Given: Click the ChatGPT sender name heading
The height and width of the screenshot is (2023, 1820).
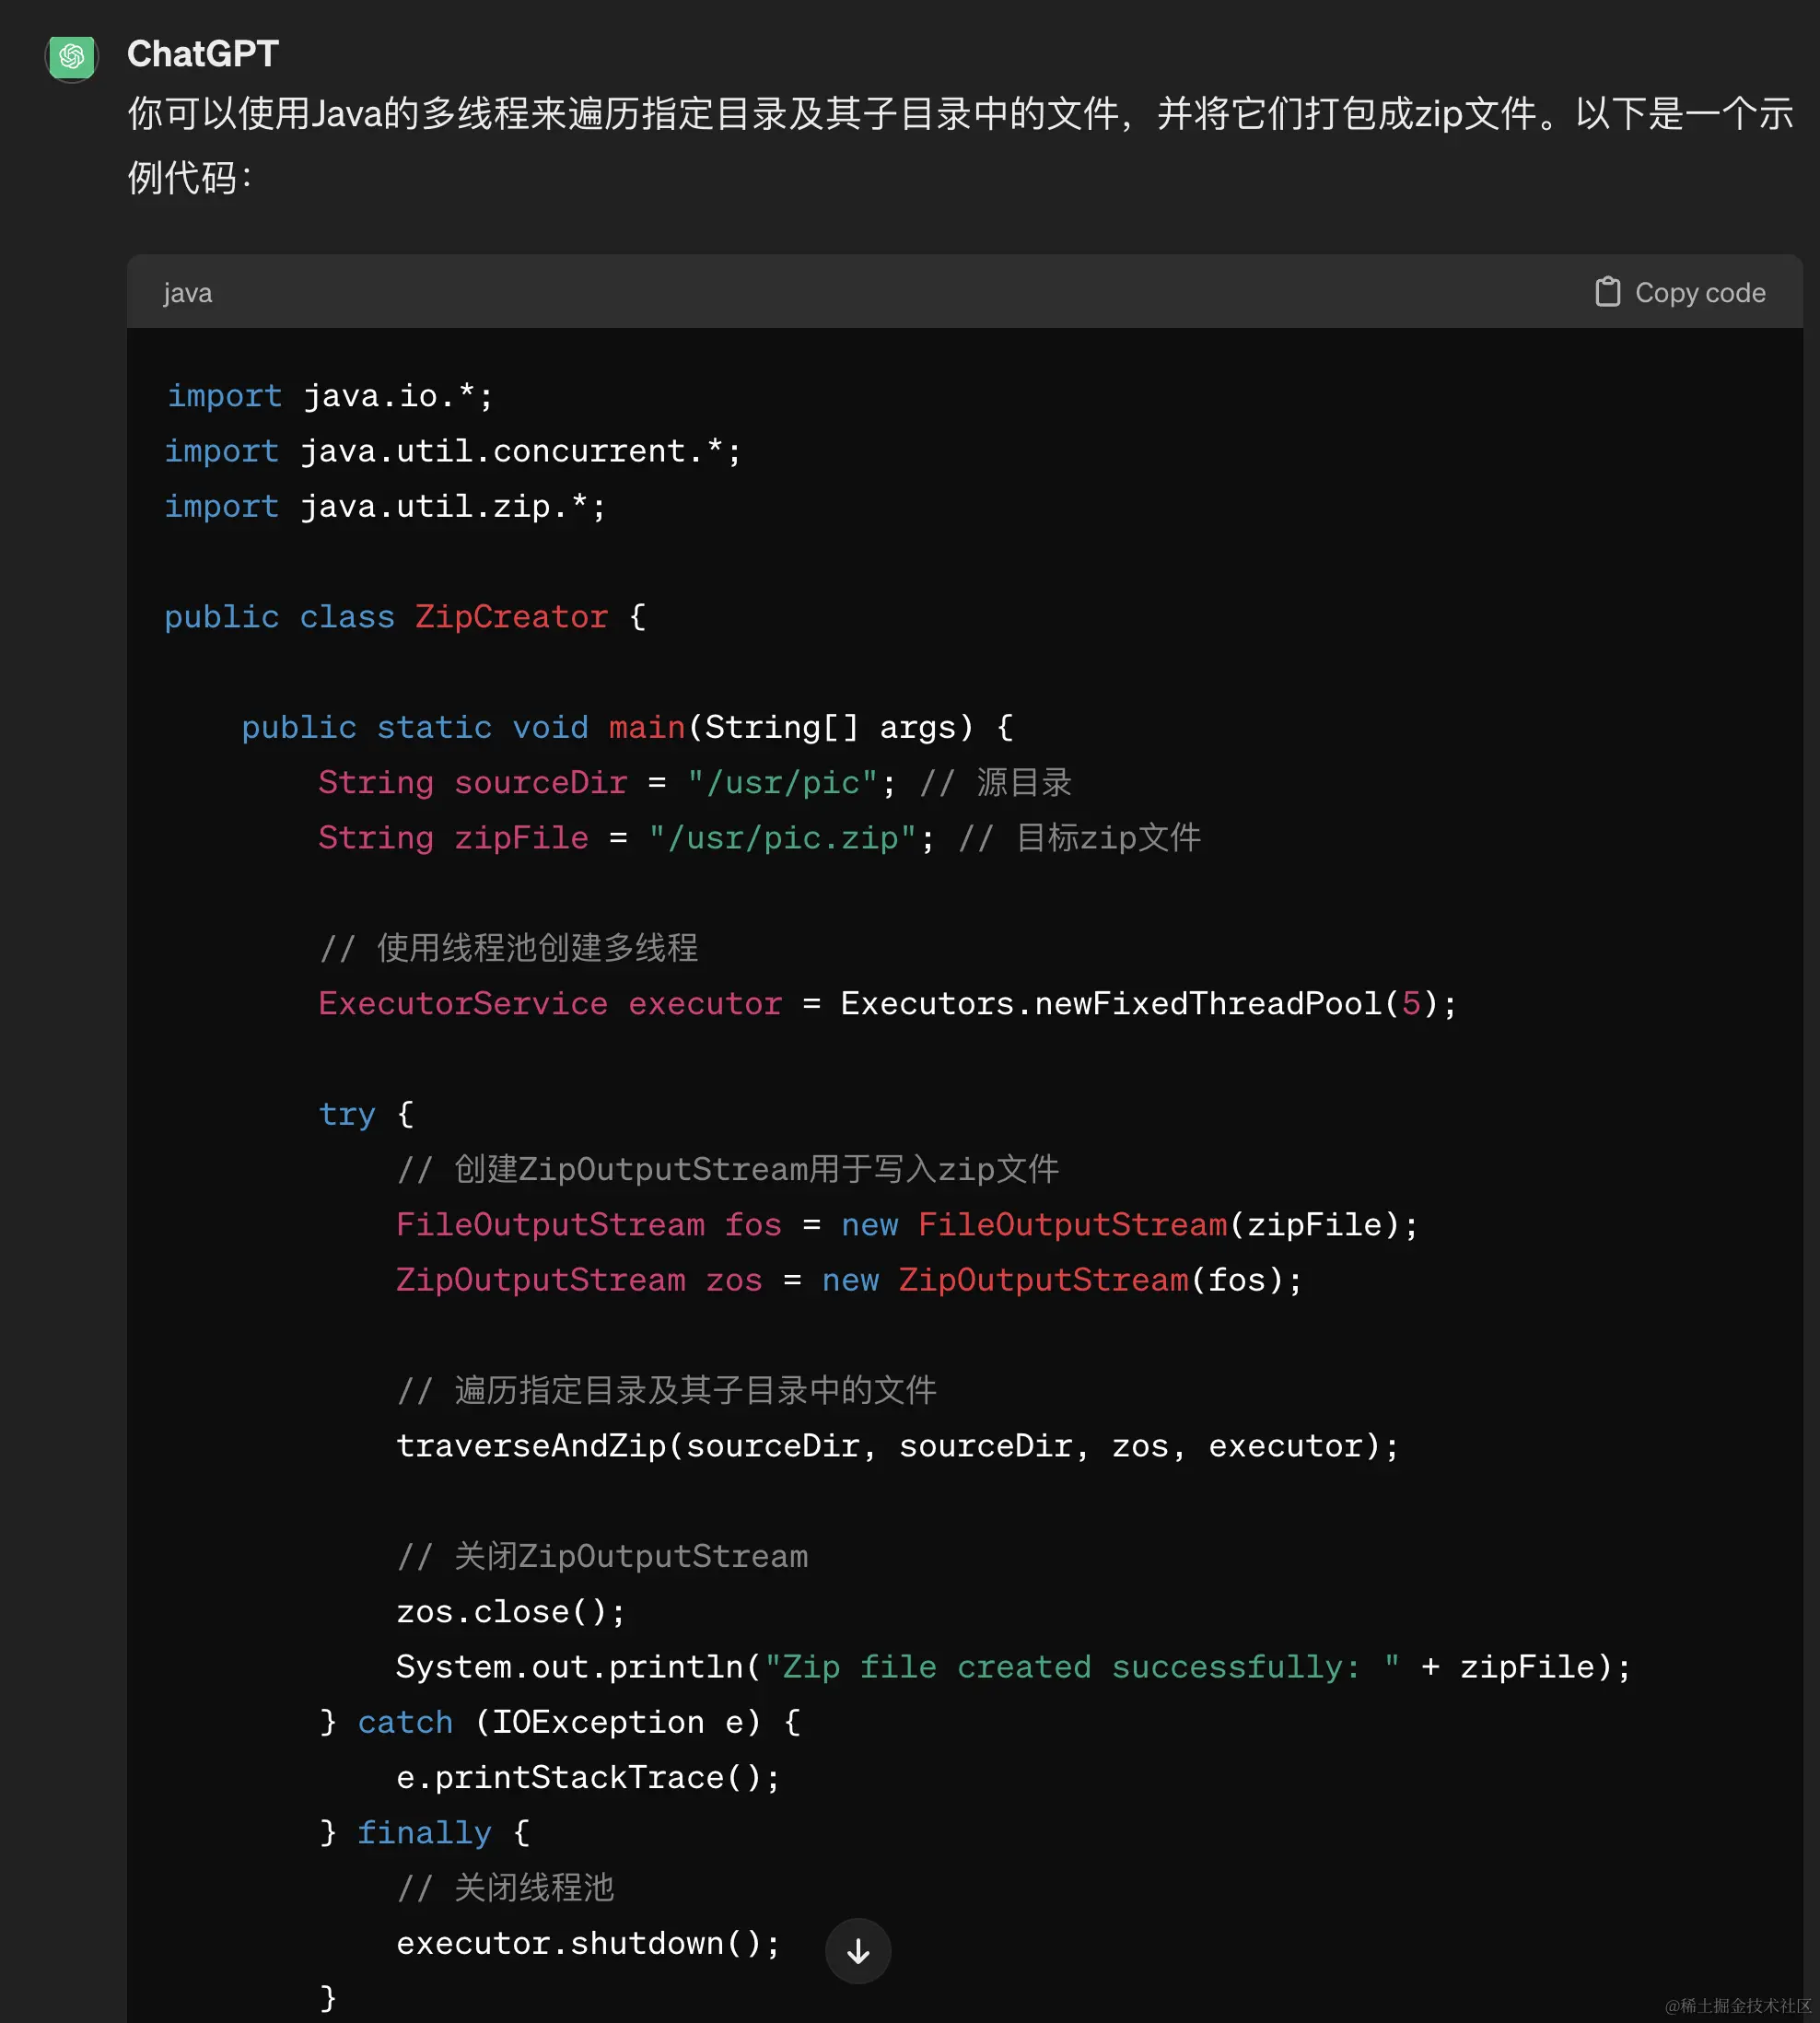Looking at the screenshot, I should tap(203, 54).
